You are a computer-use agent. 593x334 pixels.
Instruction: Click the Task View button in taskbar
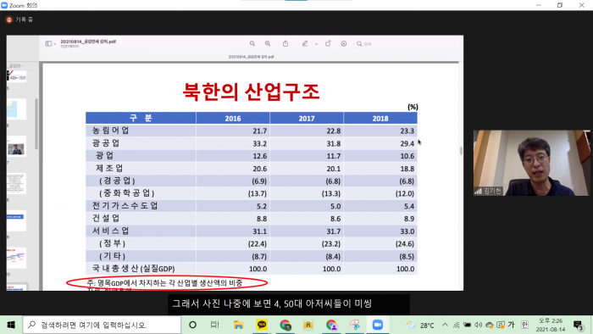(215, 325)
